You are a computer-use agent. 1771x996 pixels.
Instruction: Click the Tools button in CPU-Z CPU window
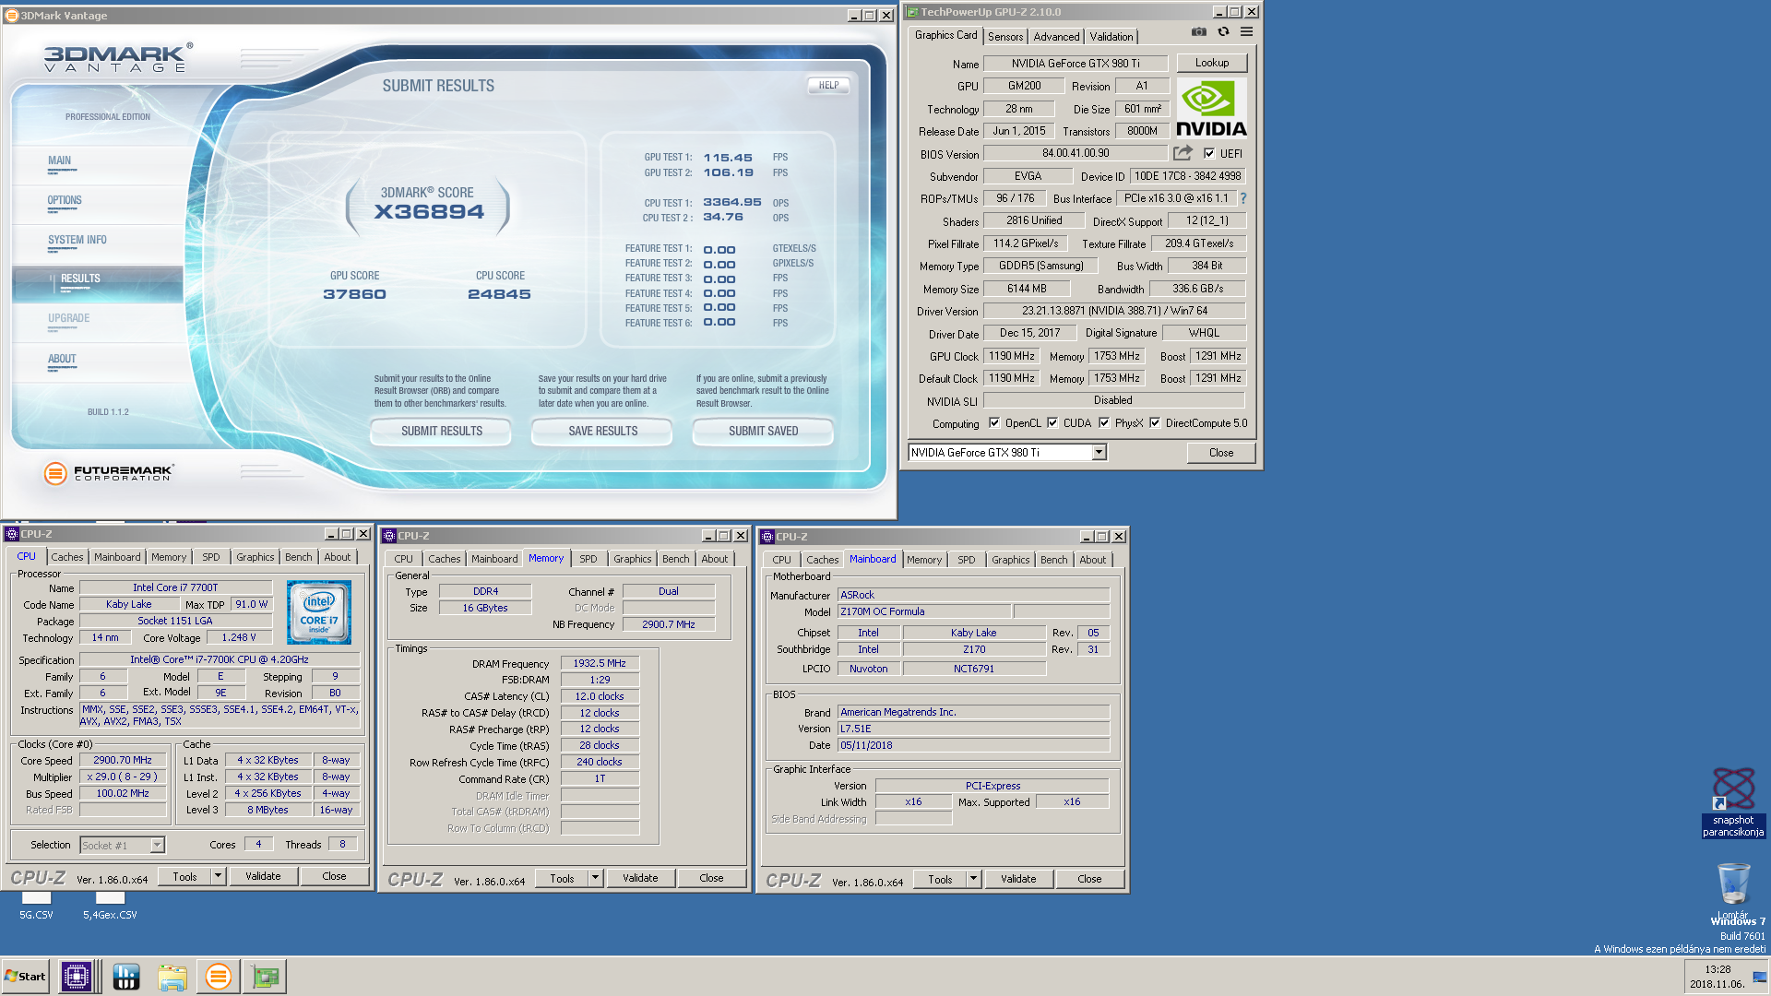pos(184,876)
